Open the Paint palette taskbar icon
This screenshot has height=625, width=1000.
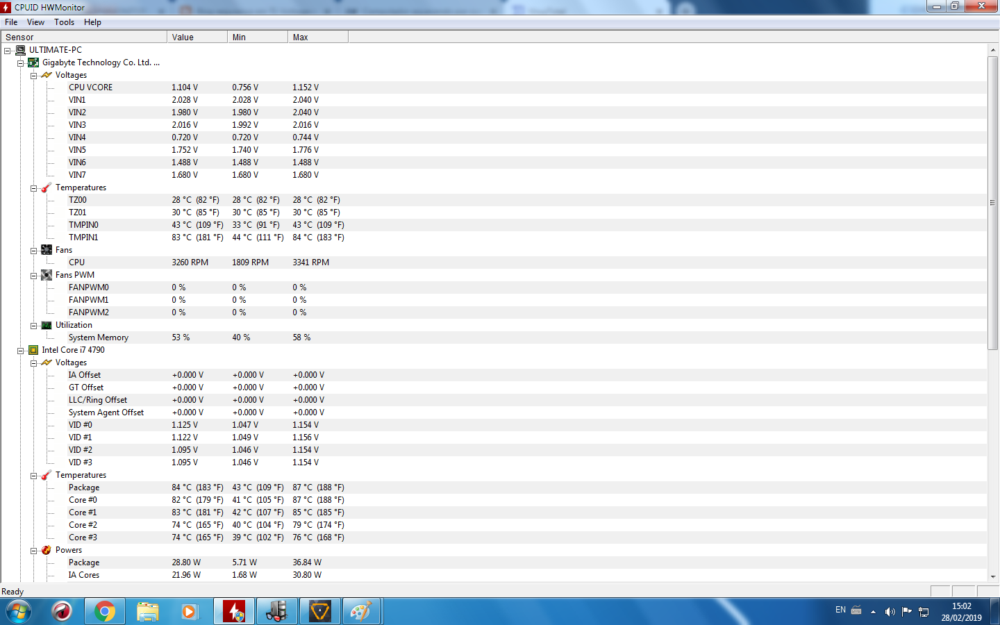click(x=361, y=612)
